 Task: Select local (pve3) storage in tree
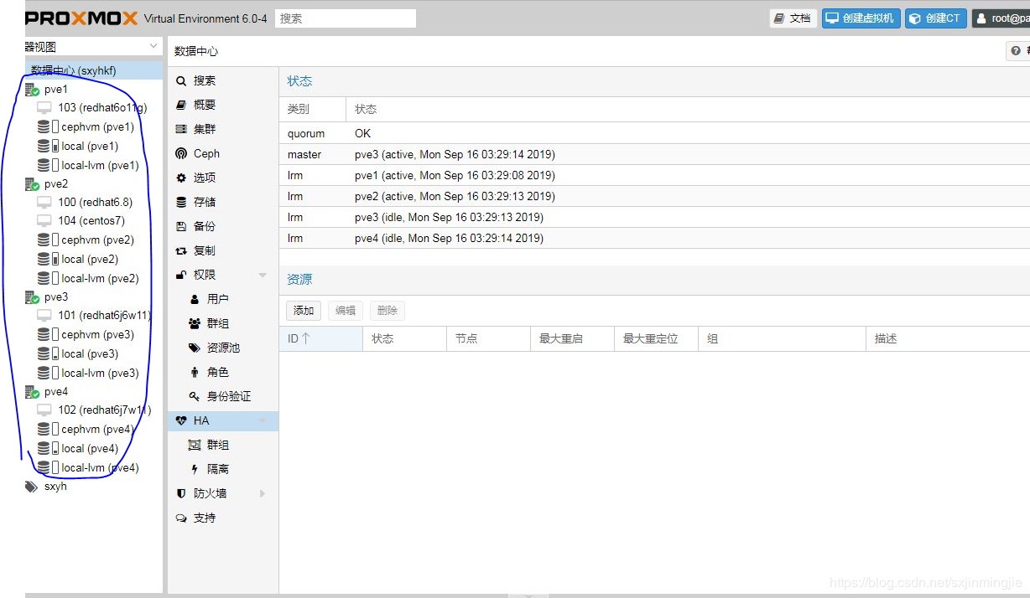90,354
